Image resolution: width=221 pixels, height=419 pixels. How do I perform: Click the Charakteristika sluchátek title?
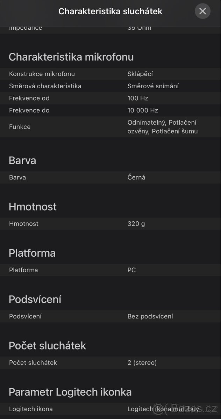(110, 11)
